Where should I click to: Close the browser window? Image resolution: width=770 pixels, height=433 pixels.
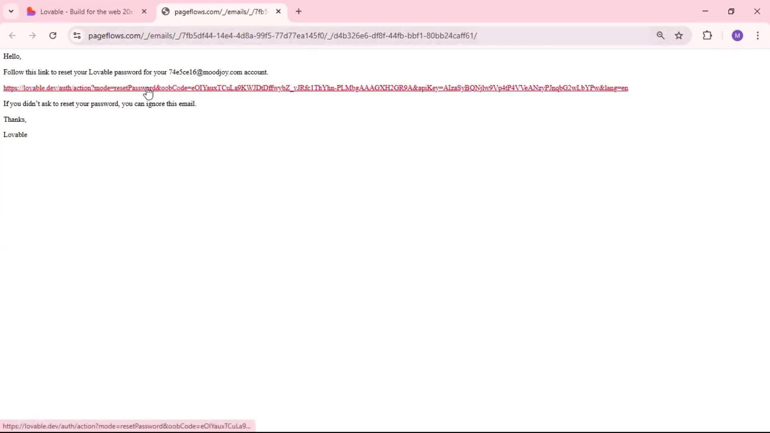point(757,11)
